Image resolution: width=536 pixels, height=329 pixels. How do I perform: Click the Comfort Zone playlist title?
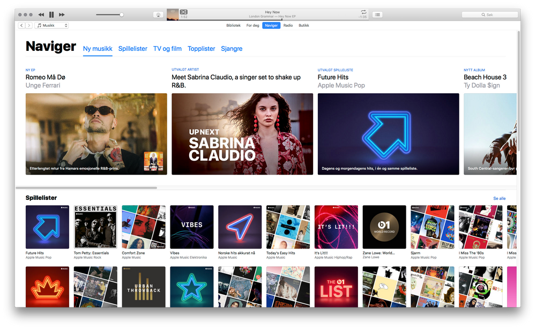tap(133, 253)
